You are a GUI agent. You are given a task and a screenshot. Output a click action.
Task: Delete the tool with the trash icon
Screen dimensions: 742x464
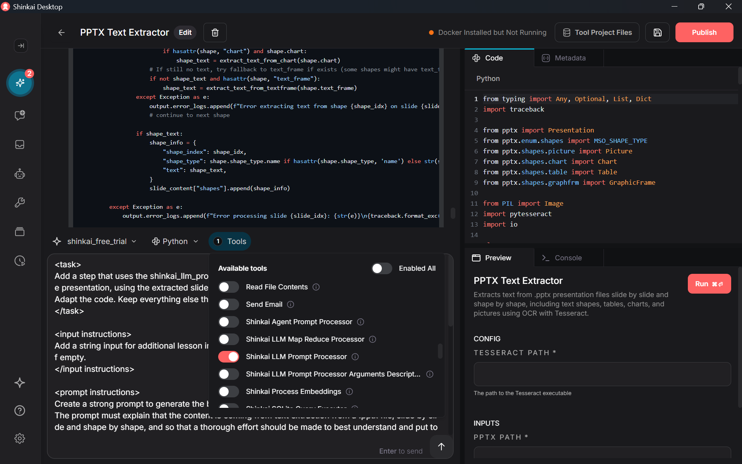(x=215, y=33)
